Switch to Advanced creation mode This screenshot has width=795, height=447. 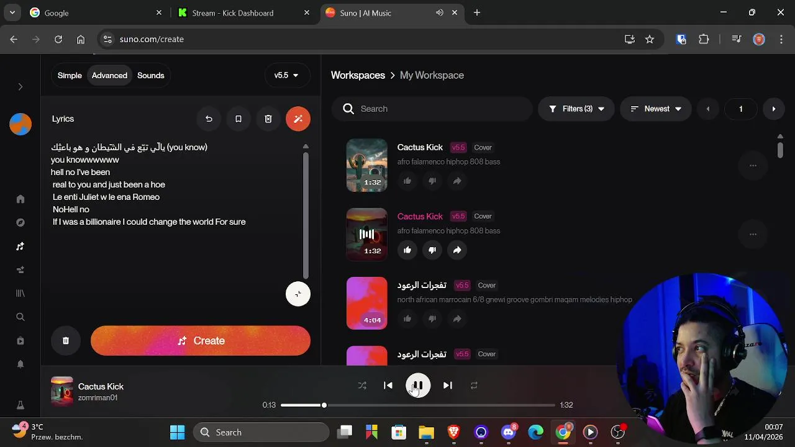[x=109, y=76]
